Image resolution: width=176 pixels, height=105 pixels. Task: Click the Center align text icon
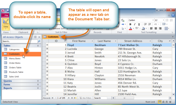155,29
